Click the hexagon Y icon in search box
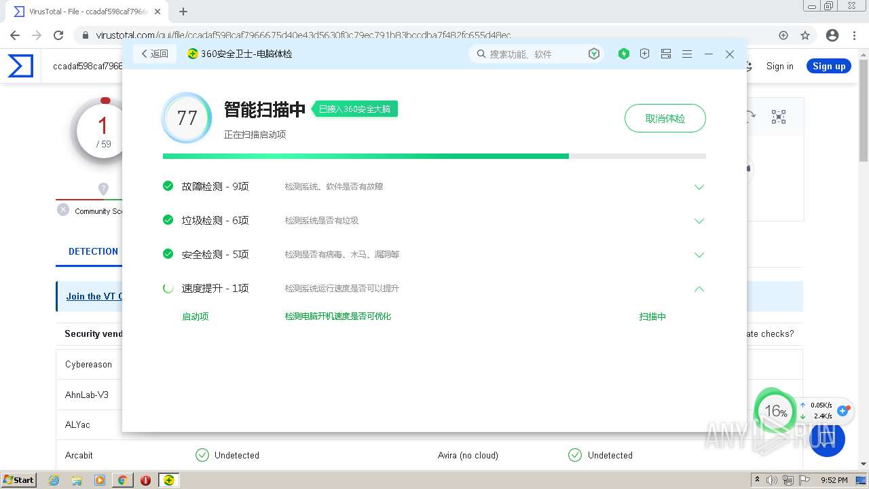The height and width of the screenshot is (489, 869). click(594, 54)
